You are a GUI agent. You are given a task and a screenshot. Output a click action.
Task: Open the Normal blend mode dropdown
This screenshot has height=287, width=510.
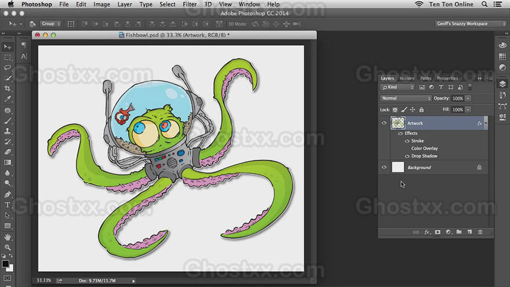point(406,98)
